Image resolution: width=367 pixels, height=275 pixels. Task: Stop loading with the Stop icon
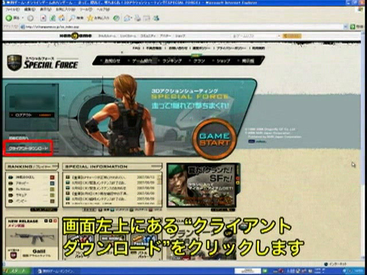point(44,18)
